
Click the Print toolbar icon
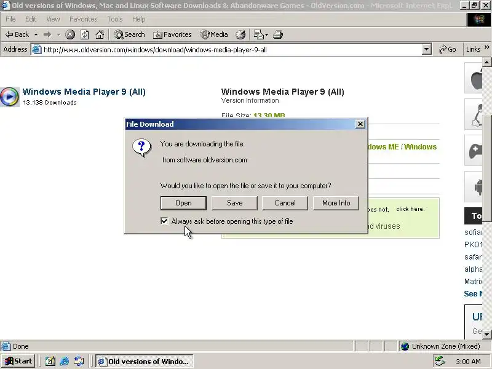[278, 34]
